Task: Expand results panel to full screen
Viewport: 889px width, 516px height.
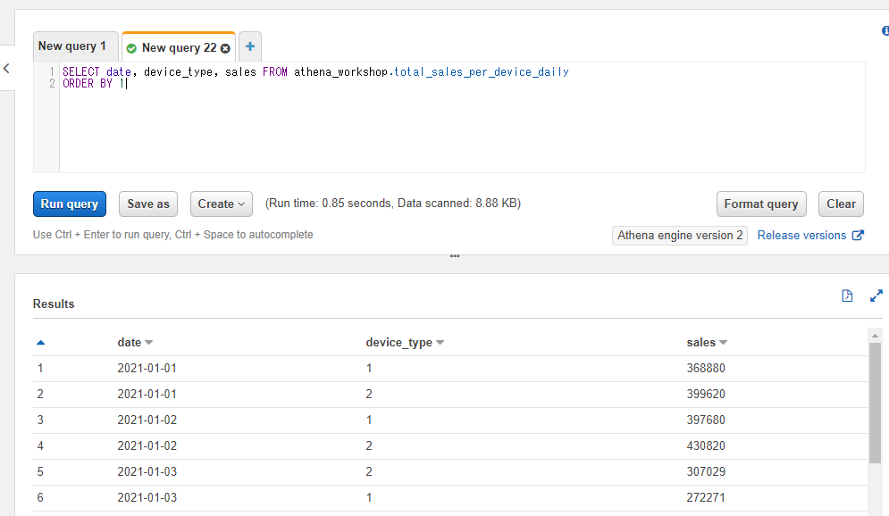Action: 876,296
